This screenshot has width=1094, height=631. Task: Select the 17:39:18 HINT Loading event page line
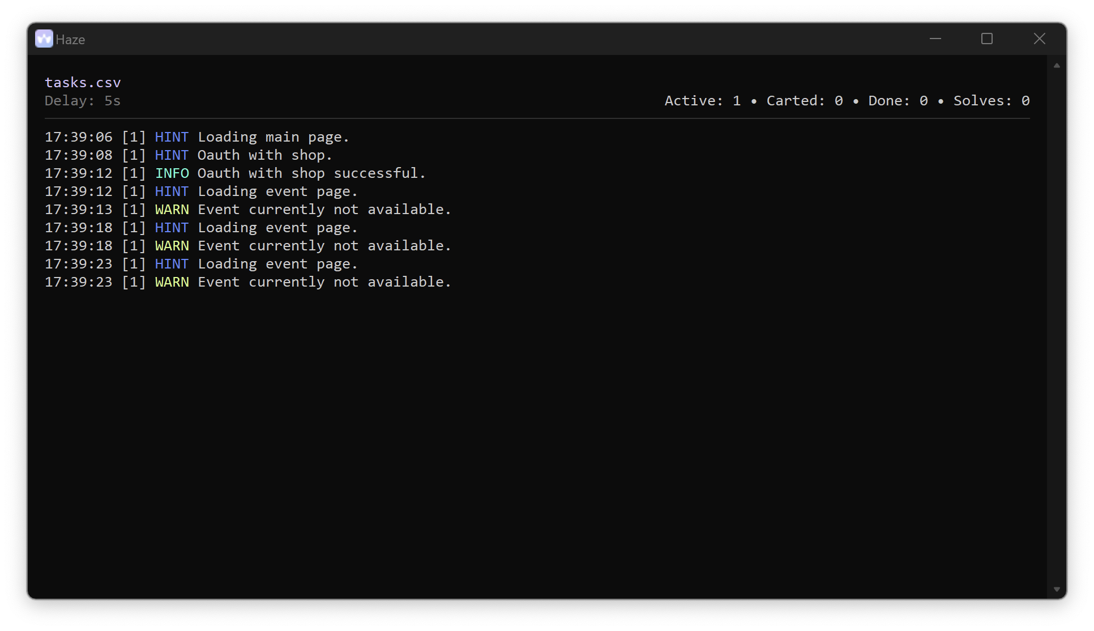point(201,228)
